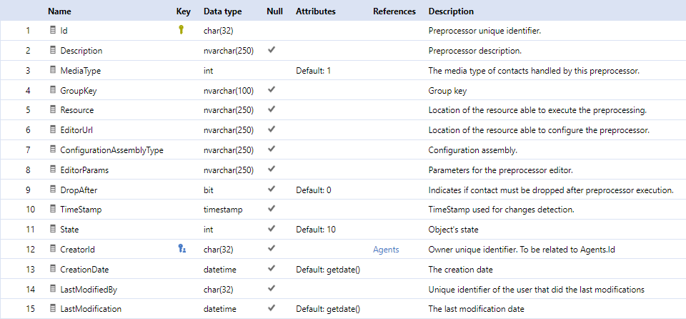Click the column icon beside LastModification

coord(53,308)
